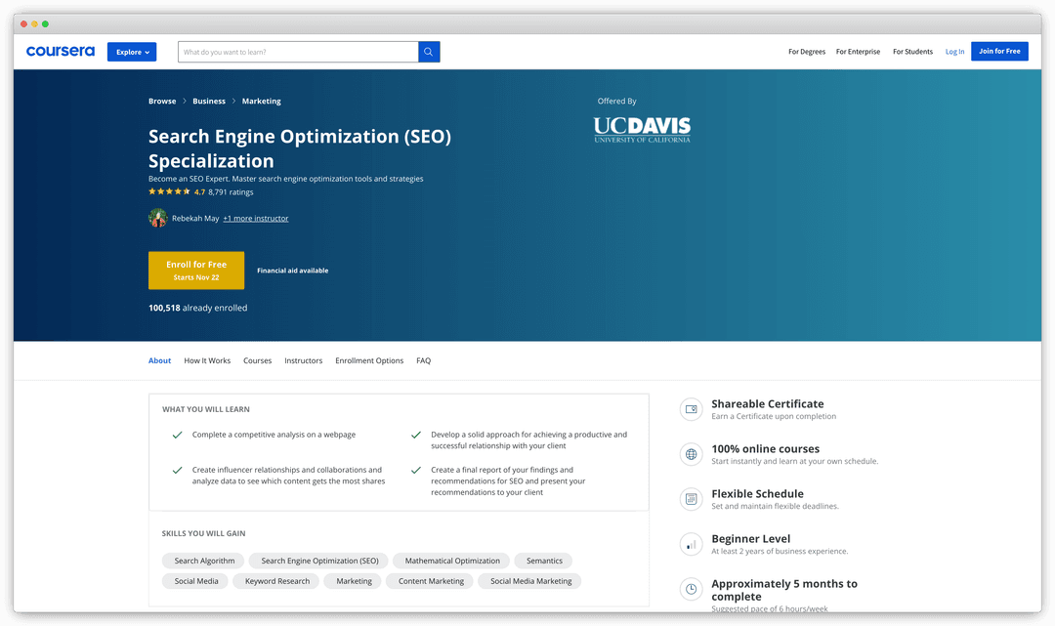Click the checkmark beside 'Create a final report'
Screen dimensions: 1055x626
[416, 470]
